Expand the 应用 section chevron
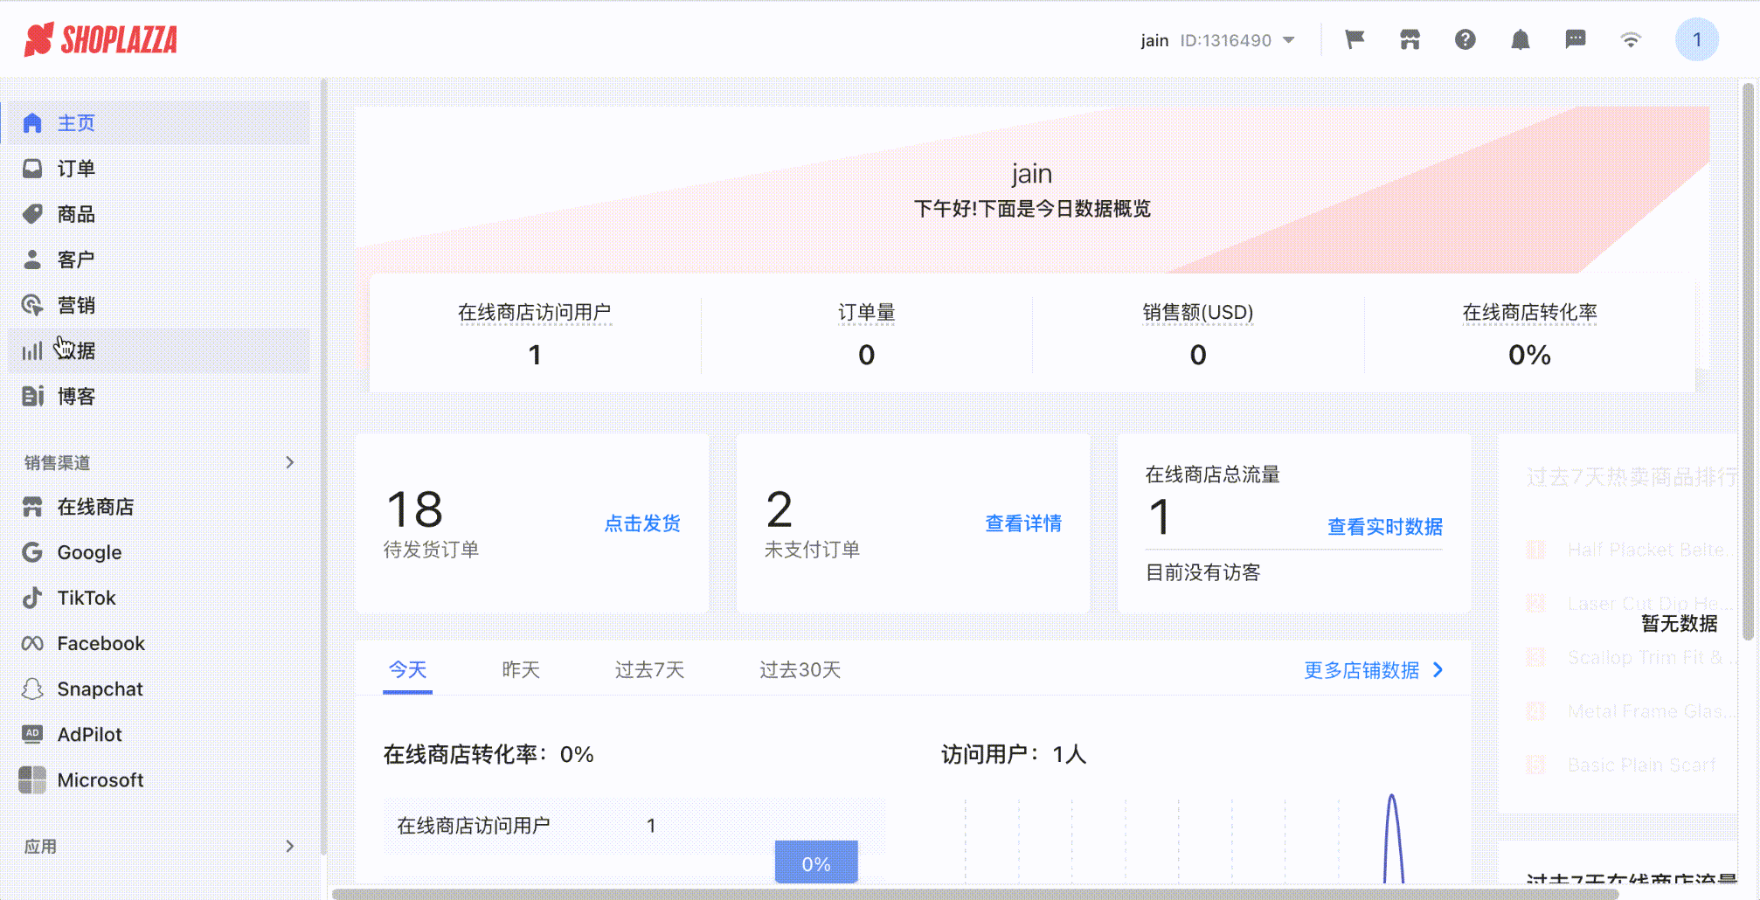Viewport: 1760px width, 900px height. point(290,846)
